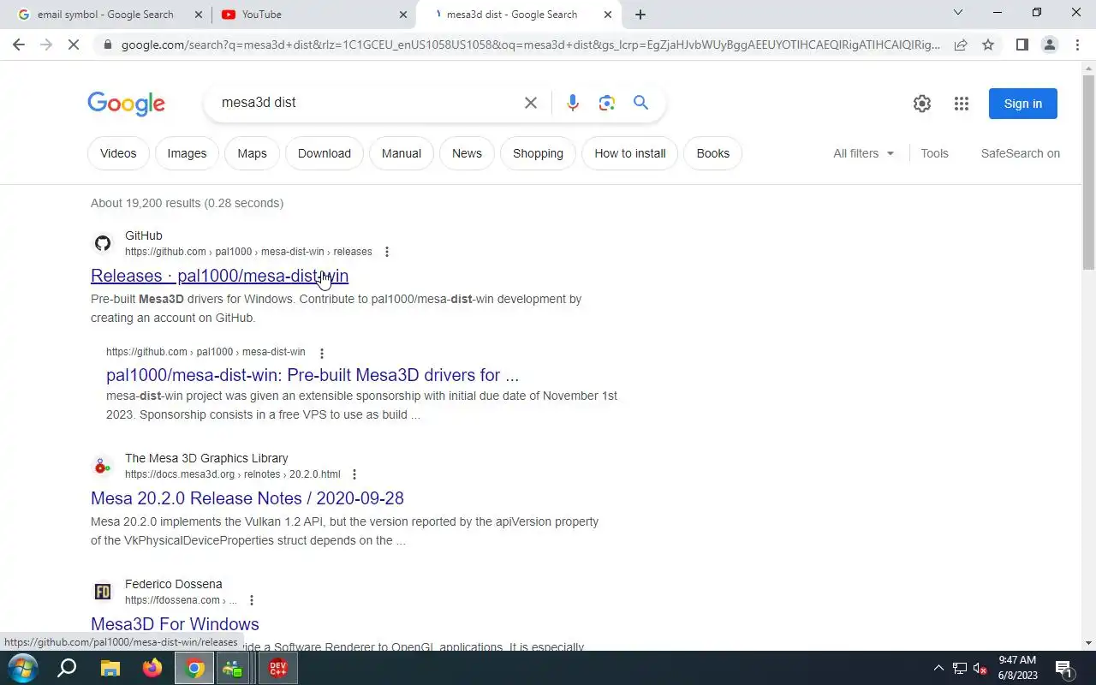Switch to News results
Screen dimensions: 1096x685
coord(467,153)
